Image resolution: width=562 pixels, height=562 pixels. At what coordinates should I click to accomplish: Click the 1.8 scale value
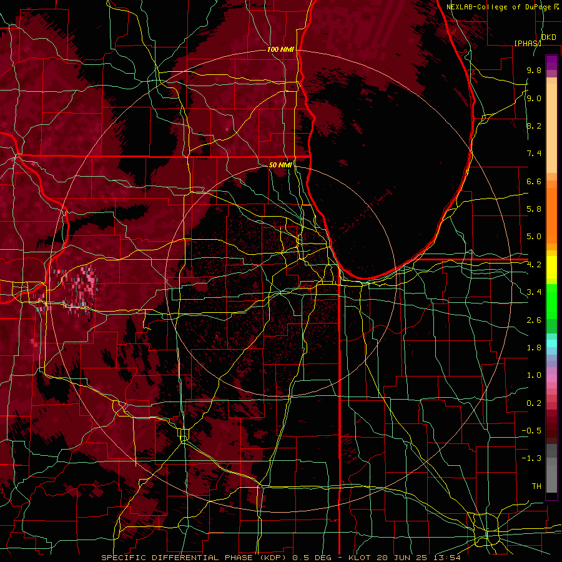534,348
